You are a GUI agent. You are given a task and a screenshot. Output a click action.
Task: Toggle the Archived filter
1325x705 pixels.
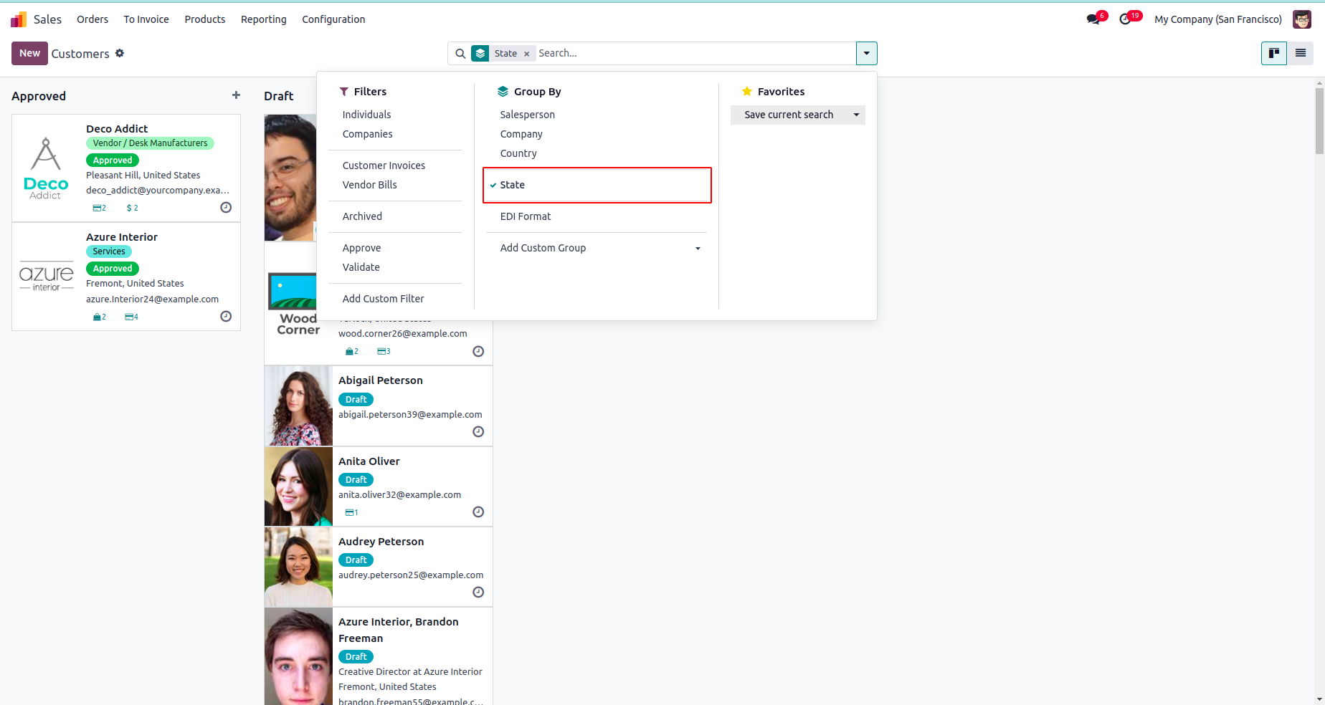click(x=362, y=216)
